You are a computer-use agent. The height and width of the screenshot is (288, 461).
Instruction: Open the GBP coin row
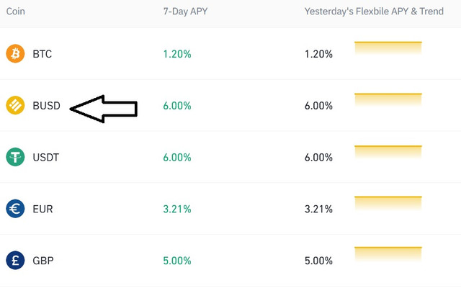(230, 261)
